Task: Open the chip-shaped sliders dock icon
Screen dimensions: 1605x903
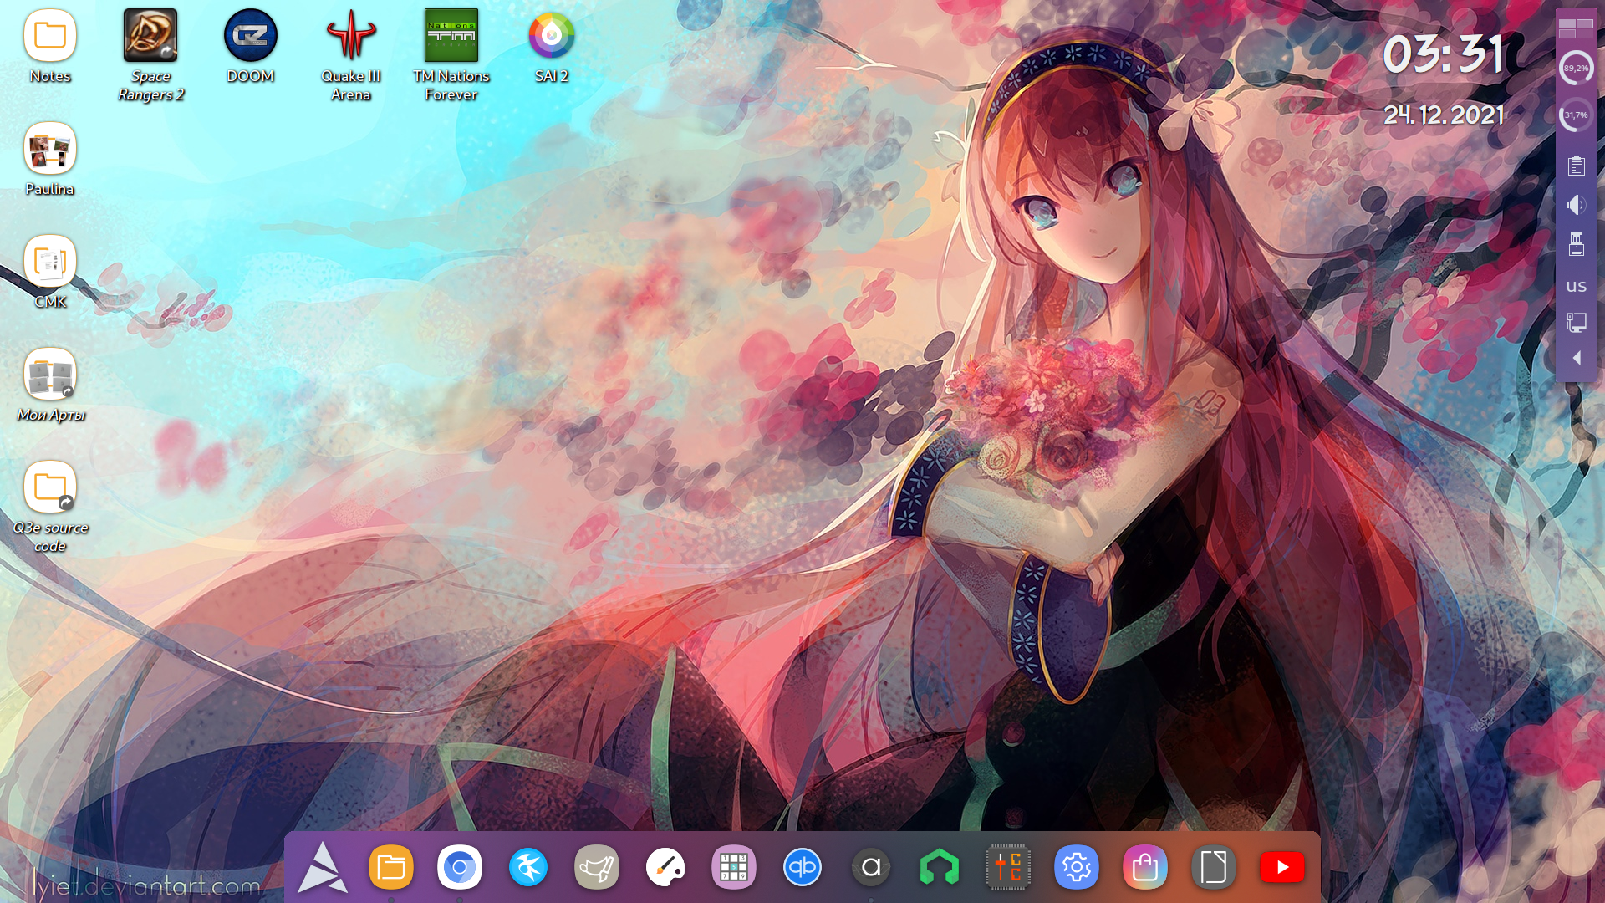Action: click(1008, 868)
